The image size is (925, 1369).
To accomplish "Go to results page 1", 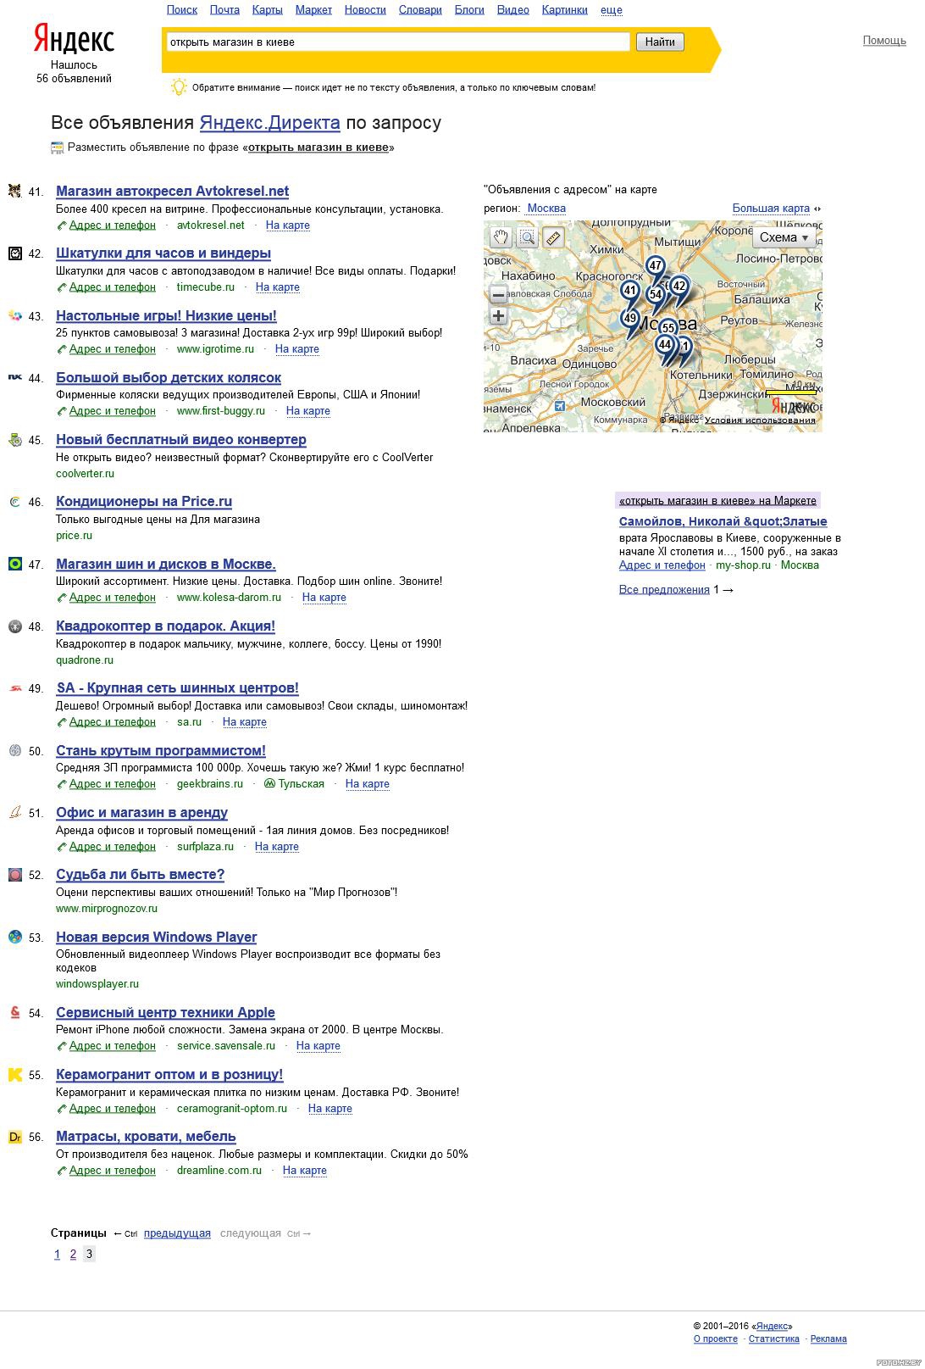I will pyautogui.click(x=57, y=1255).
